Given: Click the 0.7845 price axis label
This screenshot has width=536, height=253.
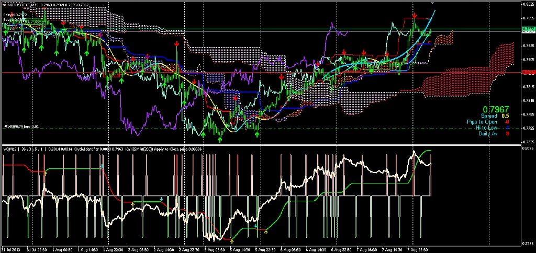Looking at the screenshot, I should (529, 86).
